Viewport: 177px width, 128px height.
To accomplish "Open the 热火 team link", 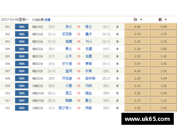I will [69, 27].
